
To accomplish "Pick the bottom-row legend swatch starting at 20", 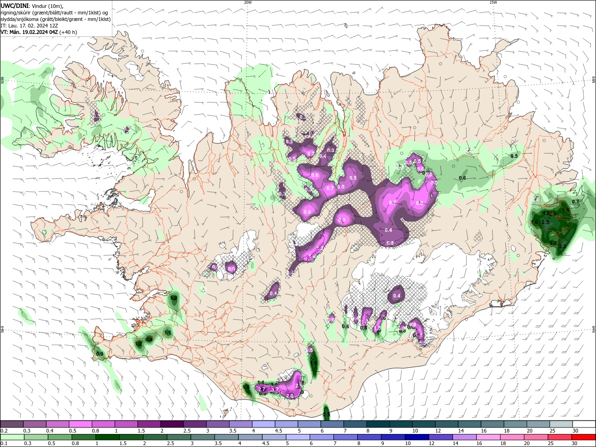I will (535, 437).
